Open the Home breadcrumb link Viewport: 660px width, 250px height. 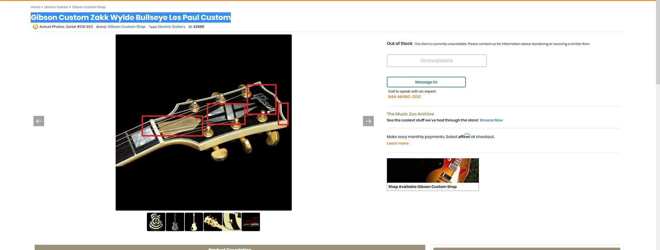[x=35, y=7]
